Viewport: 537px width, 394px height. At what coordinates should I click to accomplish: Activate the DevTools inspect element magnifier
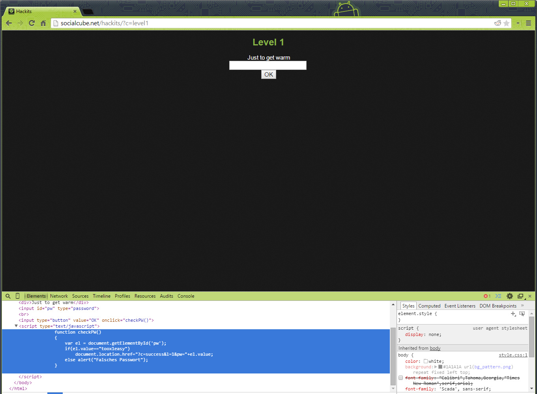point(8,296)
